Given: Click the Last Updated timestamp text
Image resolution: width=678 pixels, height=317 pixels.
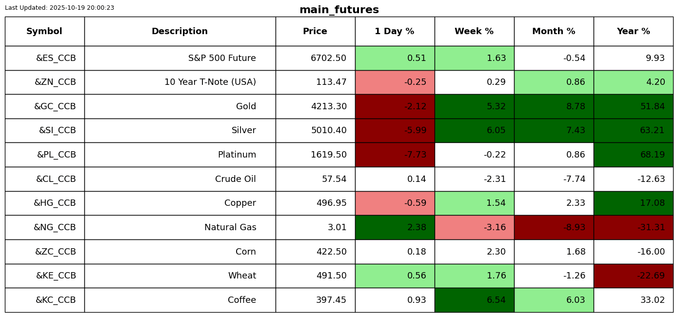Looking at the screenshot, I should click(x=60, y=8).
